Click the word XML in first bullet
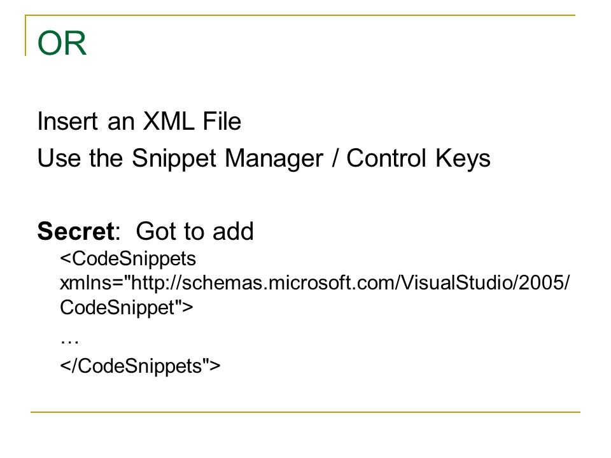 pos(168,121)
